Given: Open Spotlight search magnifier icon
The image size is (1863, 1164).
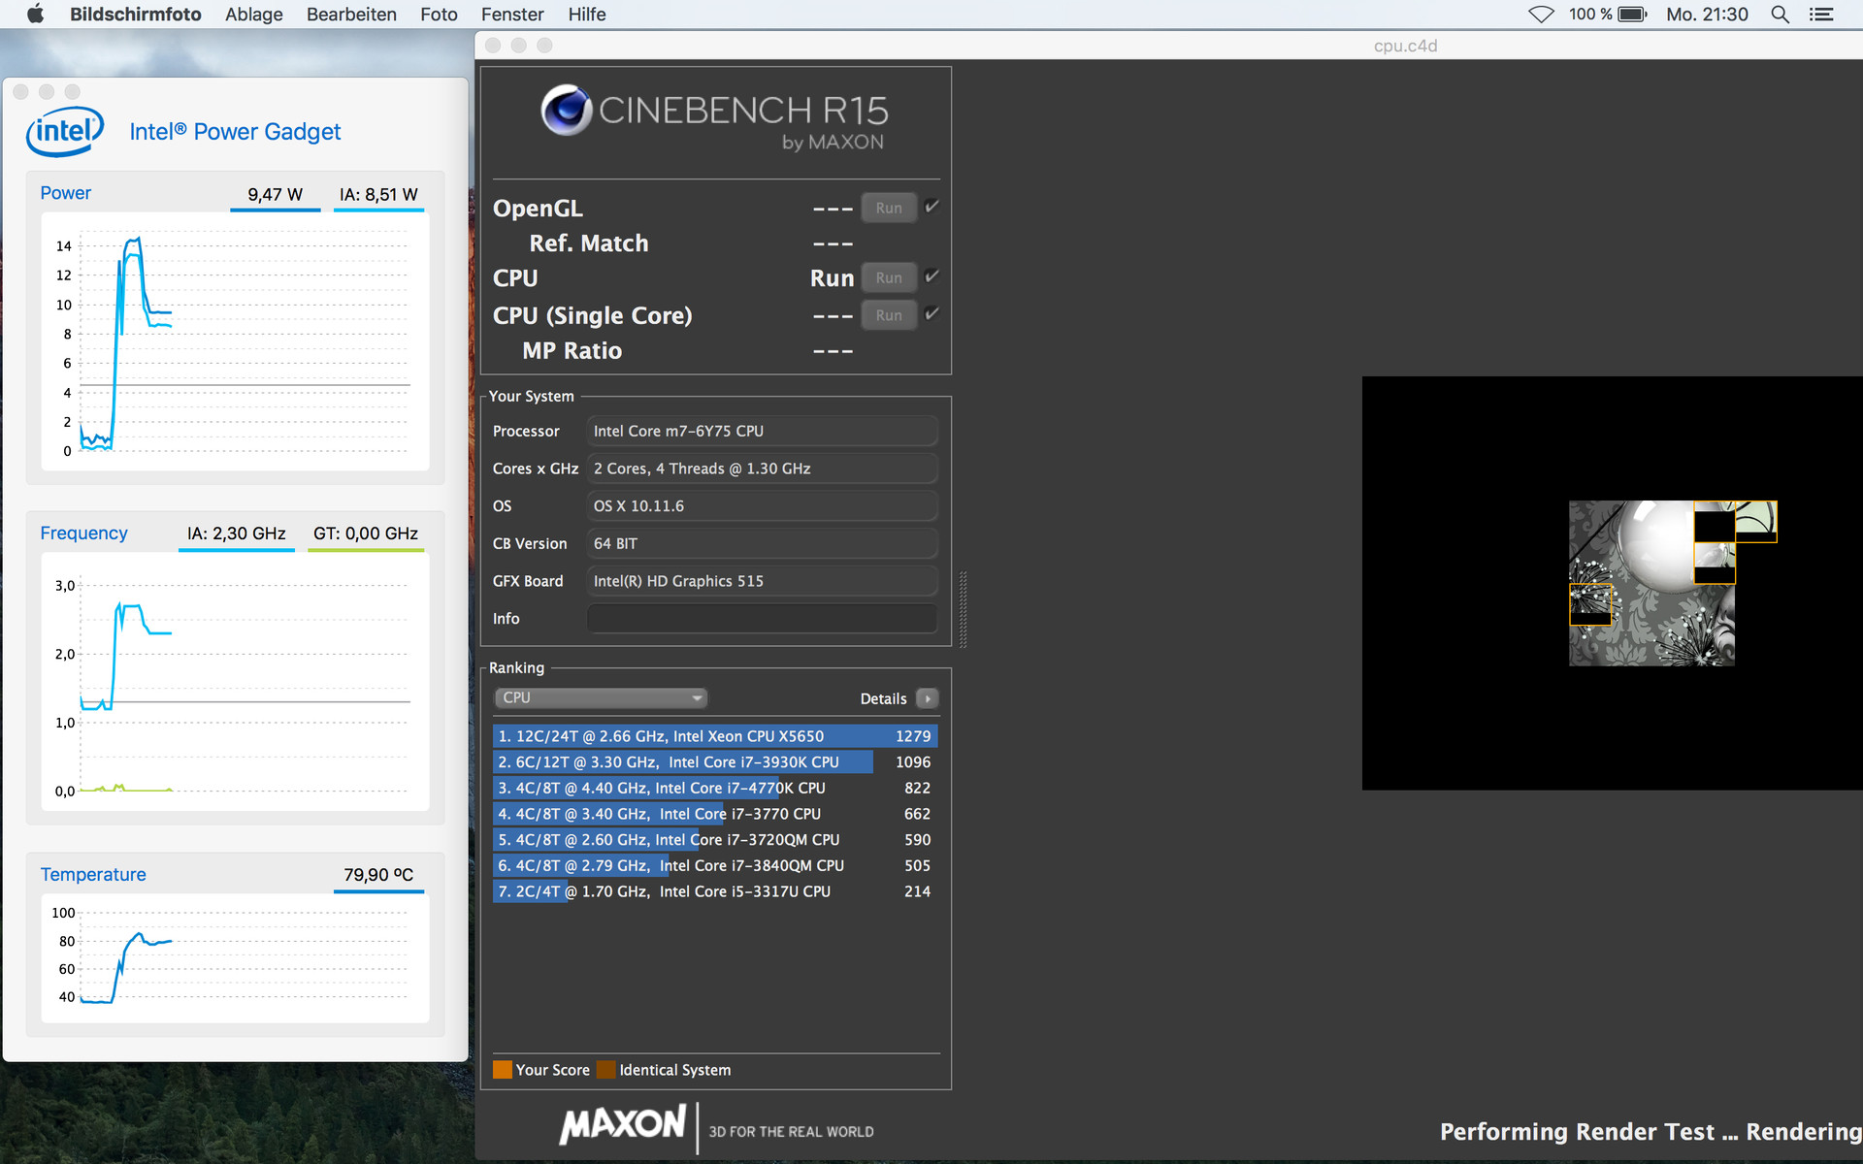Looking at the screenshot, I should pos(1780,14).
